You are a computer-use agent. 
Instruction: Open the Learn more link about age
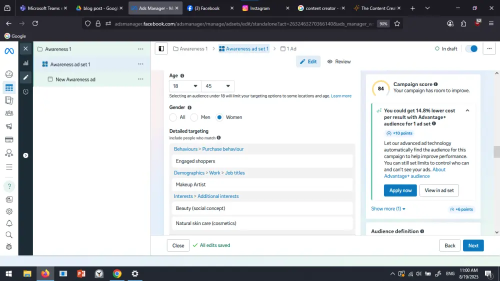(341, 96)
